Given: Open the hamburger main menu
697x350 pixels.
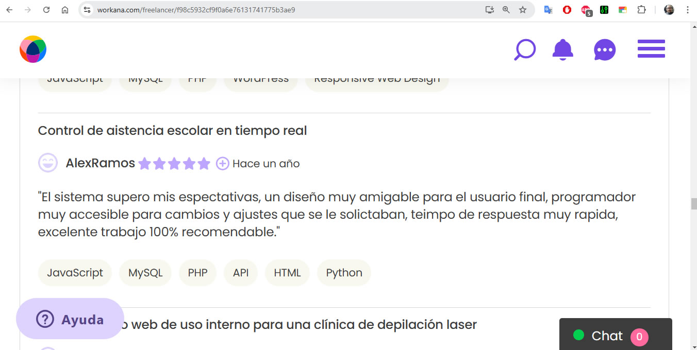Looking at the screenshot, I should (651, 49).
